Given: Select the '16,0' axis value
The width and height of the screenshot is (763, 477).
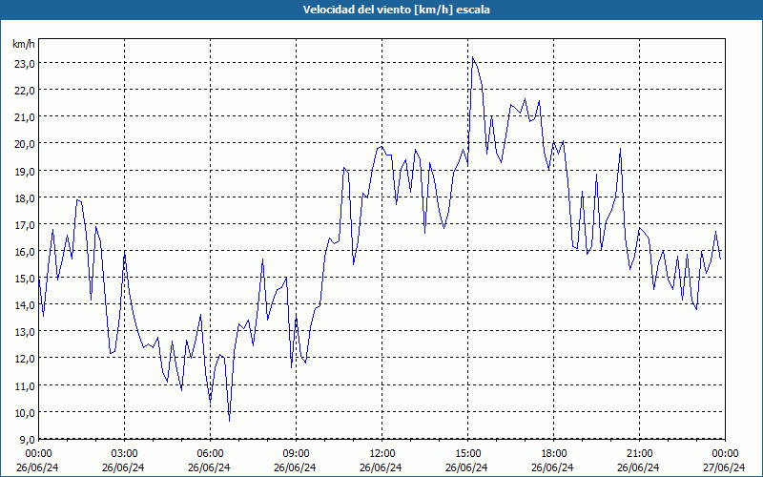Looking at the screenshot, I should pyautogui.click(x=25, y=252).
